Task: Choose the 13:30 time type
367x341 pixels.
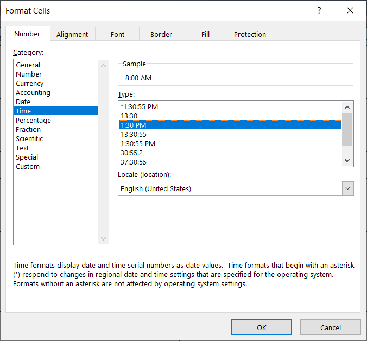Action: (131, 116)
